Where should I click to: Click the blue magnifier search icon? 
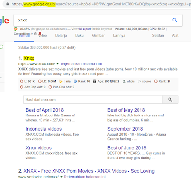(x=175, y=20)
